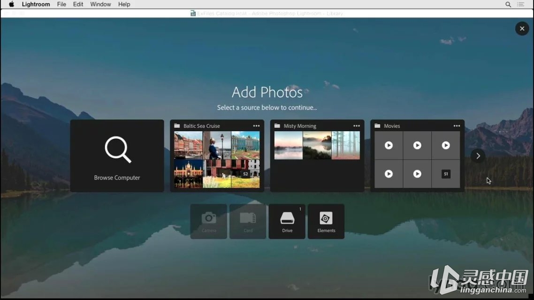Viewport: 534px width, 300px height.
Task: Play the second top-row Movies video
Action: click(x=417, y=146)
